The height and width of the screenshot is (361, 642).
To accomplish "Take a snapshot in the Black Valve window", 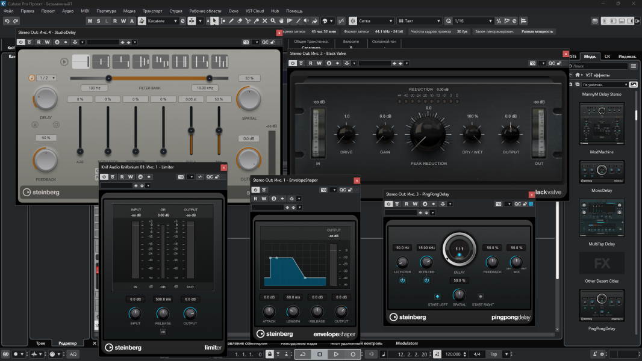I will (x=532, y=63).
